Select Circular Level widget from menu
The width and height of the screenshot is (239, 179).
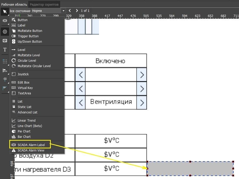tap(27, 61)
